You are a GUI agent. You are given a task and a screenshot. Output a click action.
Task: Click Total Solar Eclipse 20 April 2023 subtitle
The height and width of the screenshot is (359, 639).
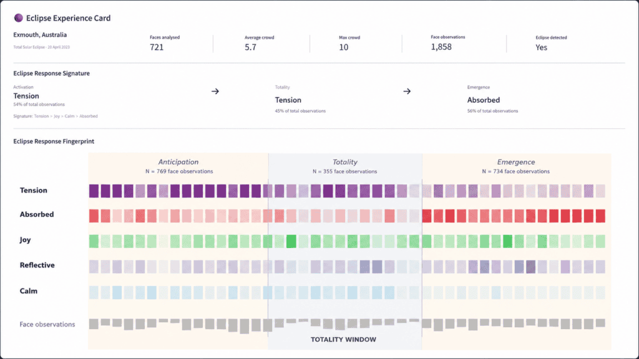42,47
